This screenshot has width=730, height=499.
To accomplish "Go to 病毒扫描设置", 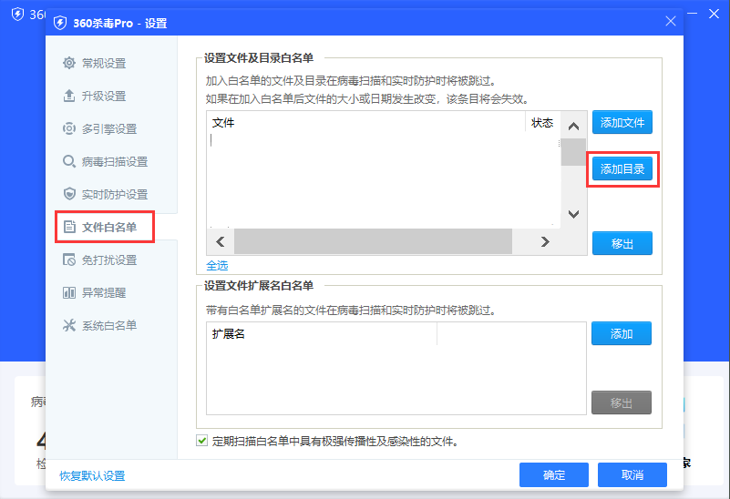I will pos(114,162).
